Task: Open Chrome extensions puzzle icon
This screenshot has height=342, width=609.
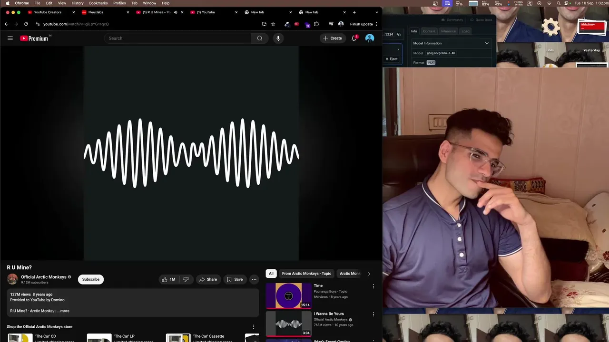Action: click(316, 24)
